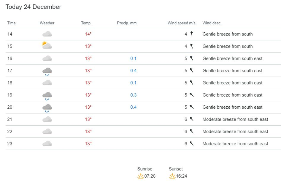Click the partly sunny icon at hour 15
The height and width of the screenshot is (185, 281).
point(47,46)
